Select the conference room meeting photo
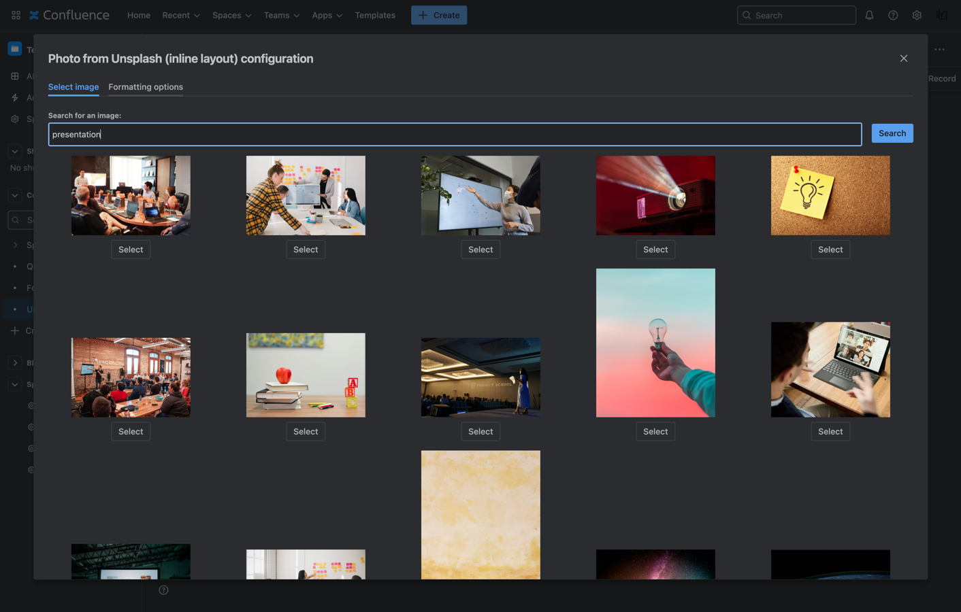This screenshot has width=961, height=612. [x=131, y=250]
